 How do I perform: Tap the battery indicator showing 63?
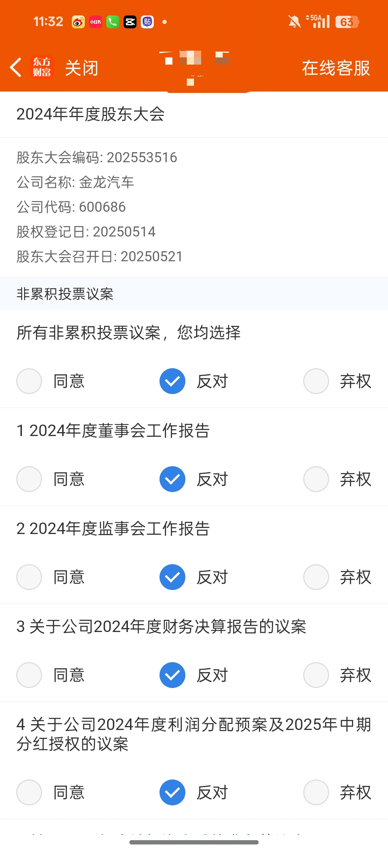coord(347,22)
